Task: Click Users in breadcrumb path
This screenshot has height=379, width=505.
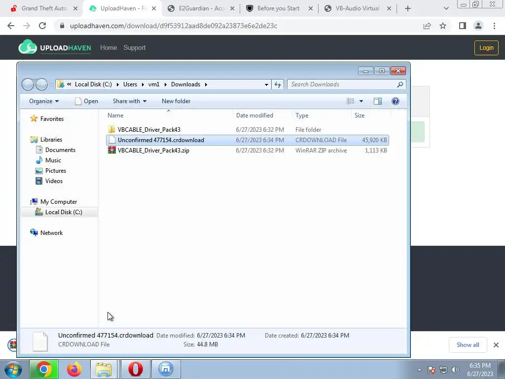Action: 130,84
